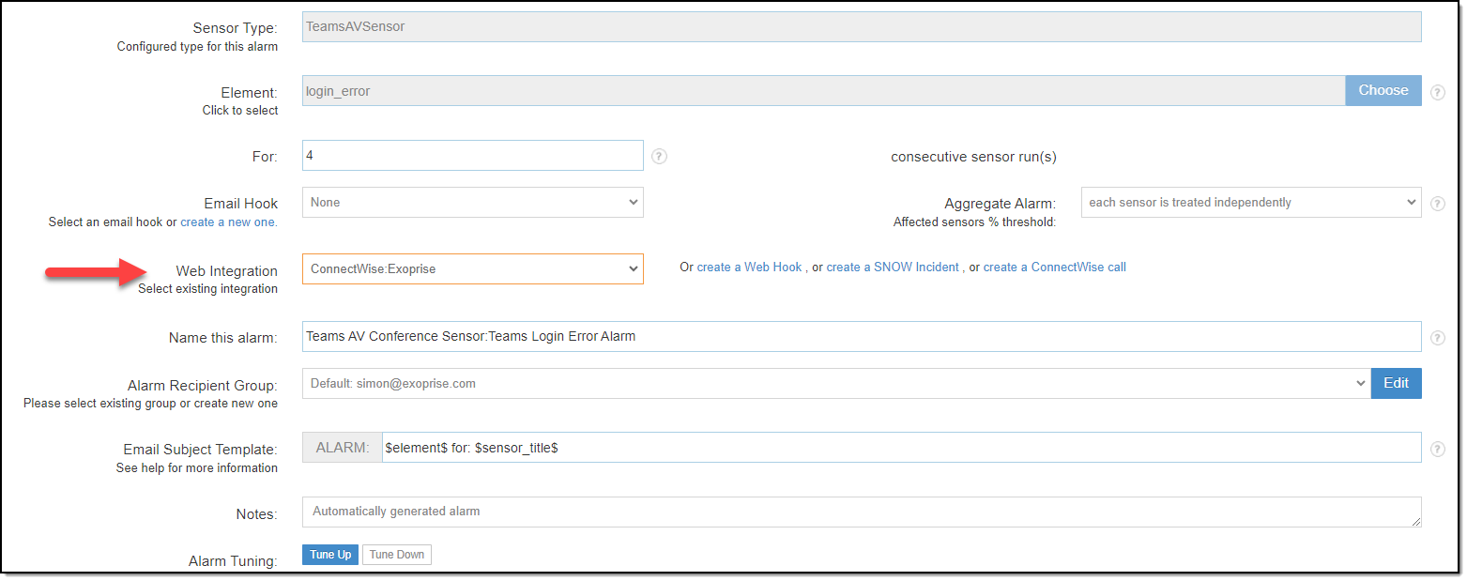Click the help icon beside Aggregate Alarm dropdown
The width and height of the screenshot is (1467, 581).
1437,202
